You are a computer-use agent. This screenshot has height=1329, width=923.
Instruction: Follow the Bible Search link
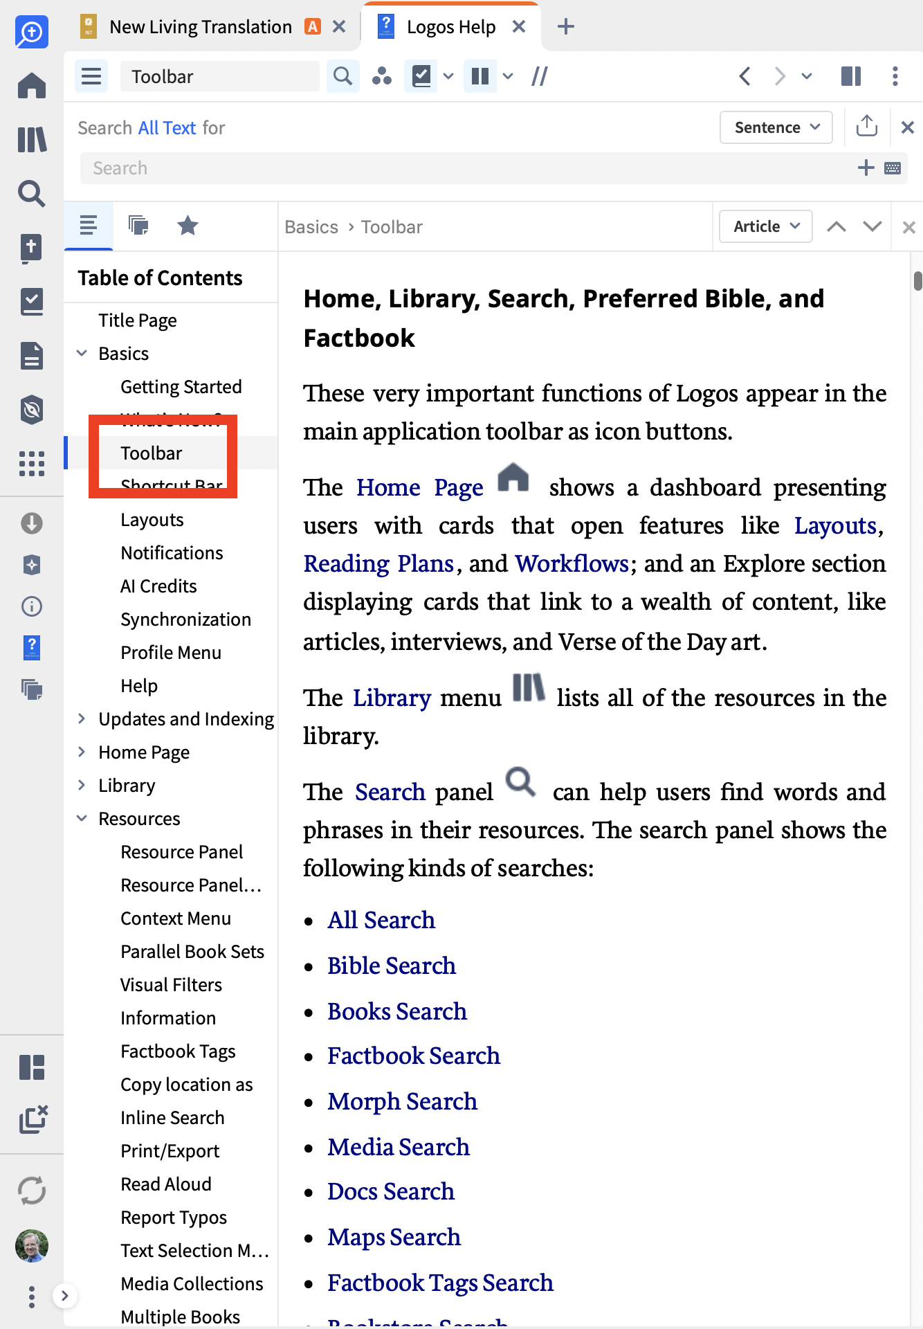pos(392,966)
